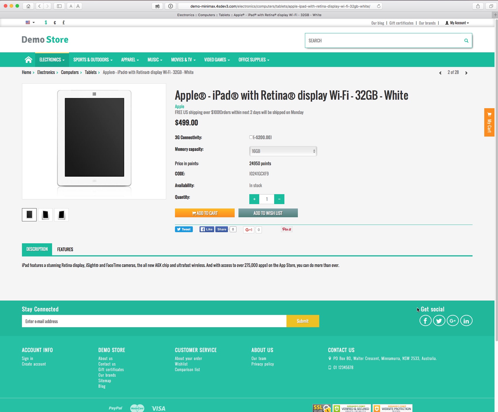498x412 pixels.
Task: Click the search magnifier icon
Action: coord(466,41)
